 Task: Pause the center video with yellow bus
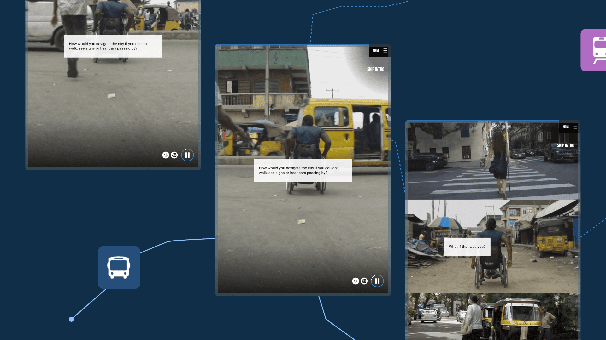click(x=377, y=281)
